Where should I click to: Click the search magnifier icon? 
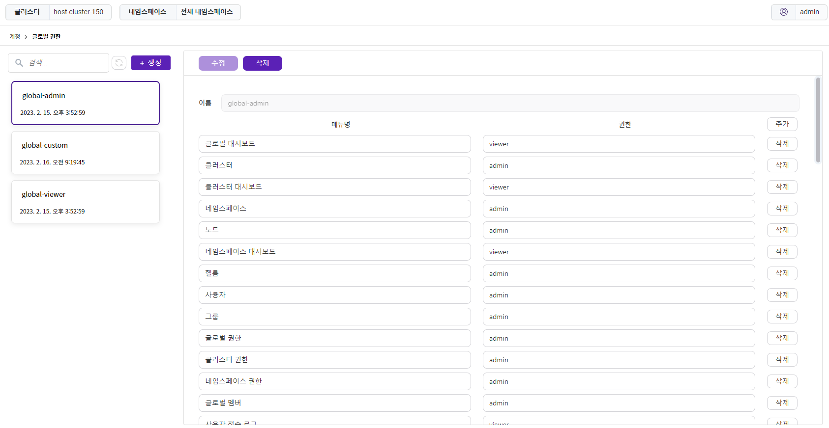(19, 63)
